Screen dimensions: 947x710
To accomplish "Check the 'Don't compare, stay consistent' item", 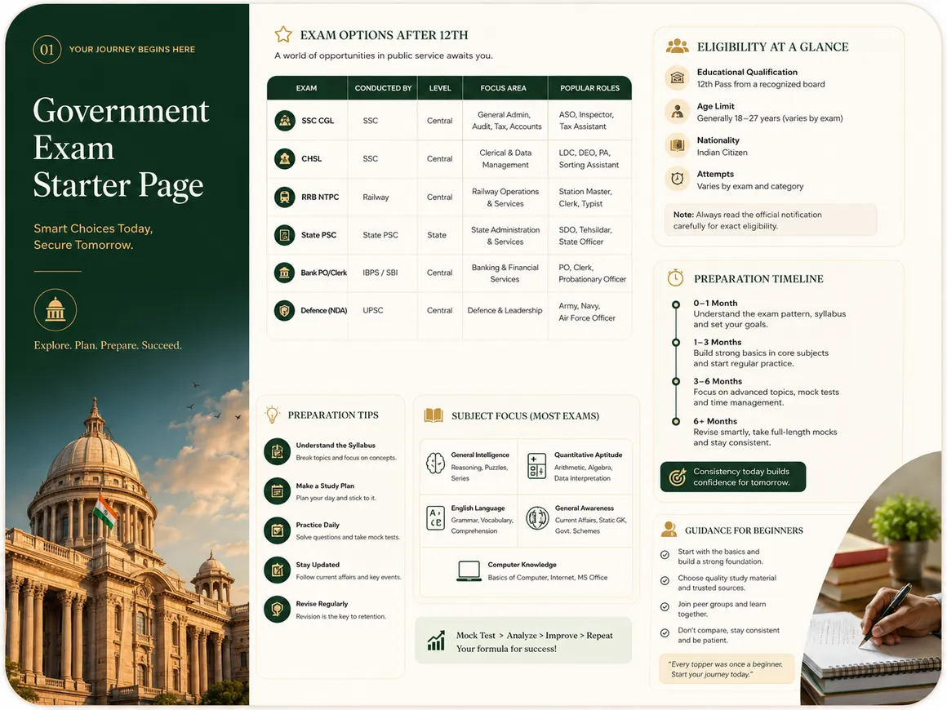I will [665, 633].
